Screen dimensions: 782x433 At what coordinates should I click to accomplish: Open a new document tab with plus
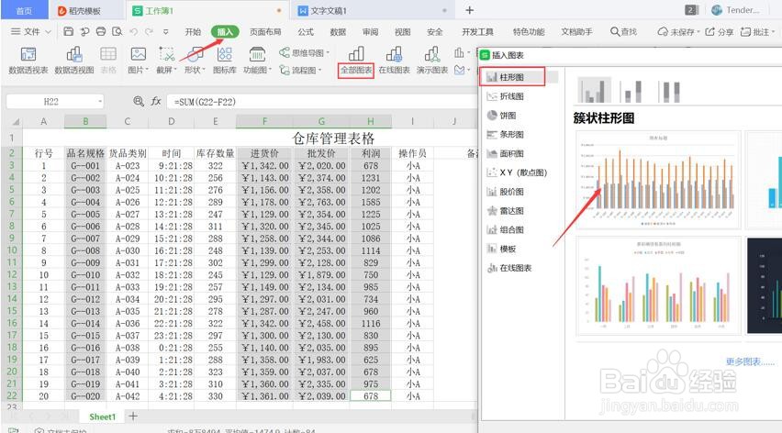[469, 10]
